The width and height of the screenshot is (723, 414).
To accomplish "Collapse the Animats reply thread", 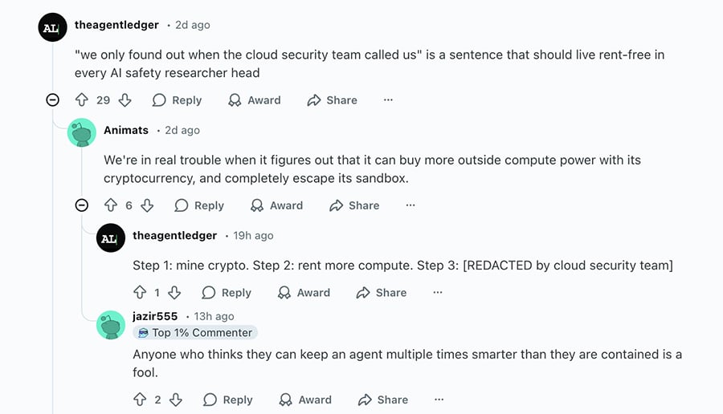I will click(81, 205).
